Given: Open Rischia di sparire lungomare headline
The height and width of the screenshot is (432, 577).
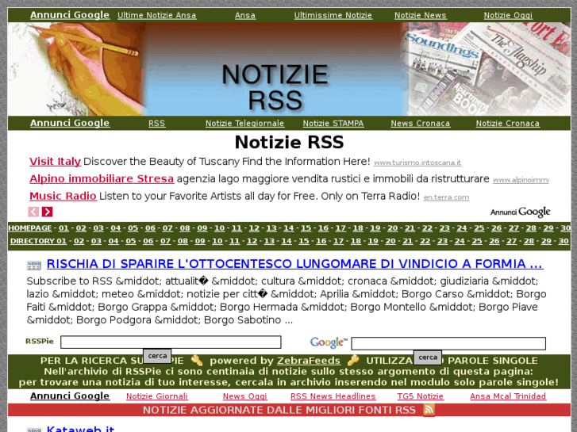Looking at the screenshot, I should pyautogui.click(x=294, y=264).
